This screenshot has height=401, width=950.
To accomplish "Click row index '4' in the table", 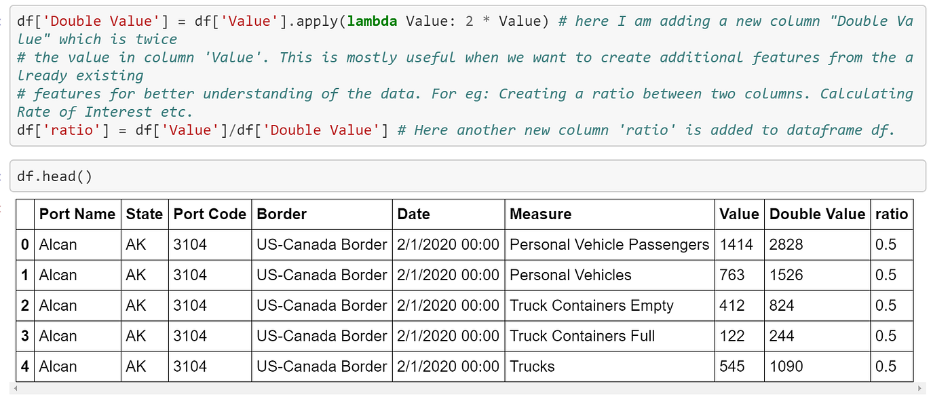I will click(25, 366).
